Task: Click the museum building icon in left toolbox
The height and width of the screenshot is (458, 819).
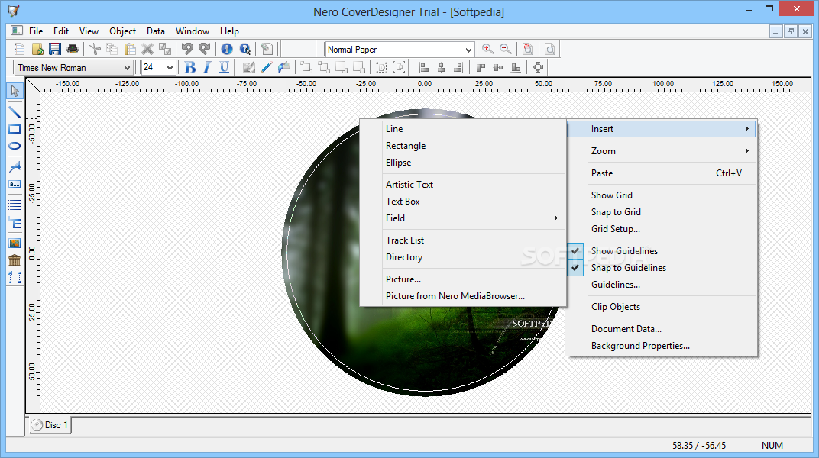Action: click(15, 260)
